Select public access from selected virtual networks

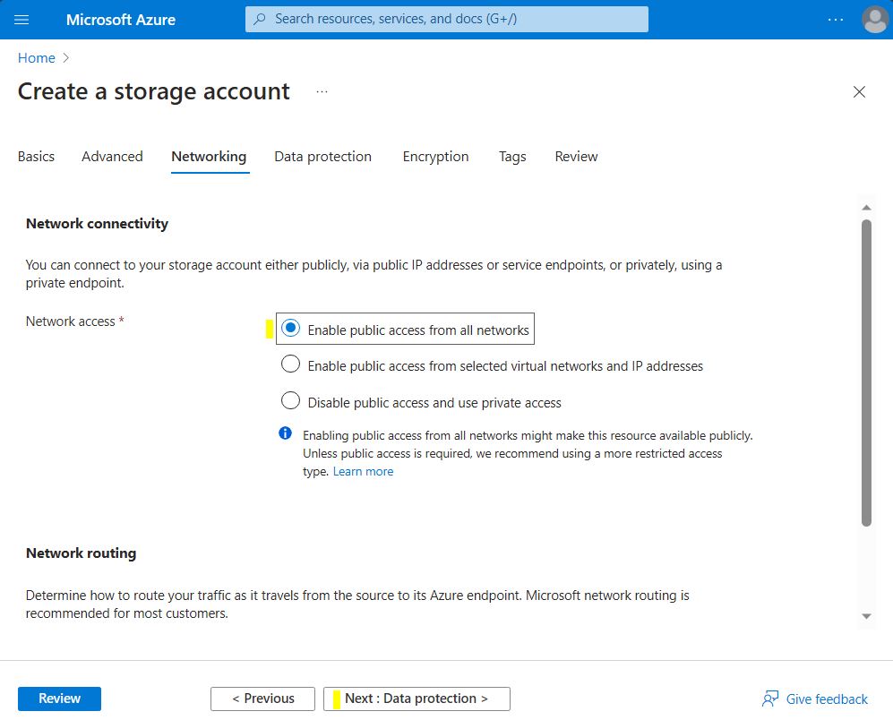pos(290,364)
